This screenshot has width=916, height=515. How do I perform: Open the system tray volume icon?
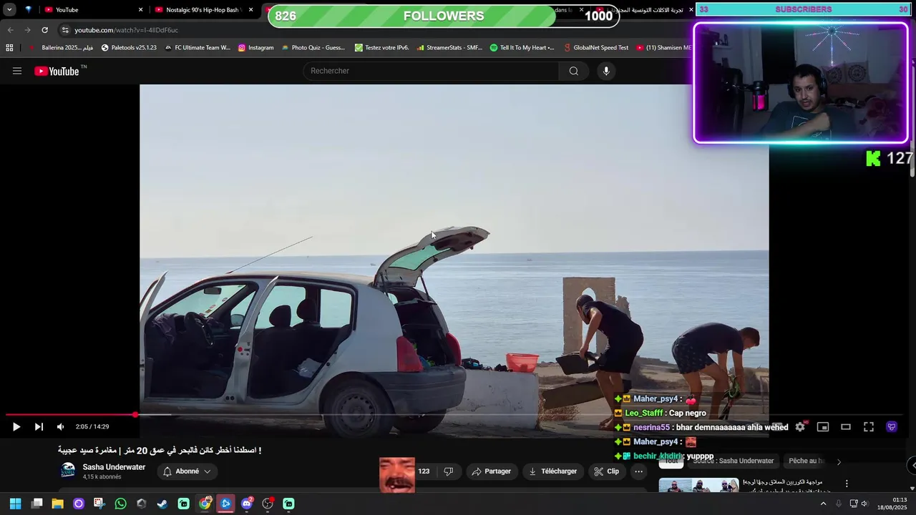[x=864, y=504]
